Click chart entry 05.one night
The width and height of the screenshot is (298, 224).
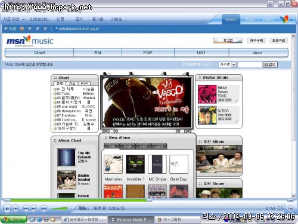tap(67, 107)
